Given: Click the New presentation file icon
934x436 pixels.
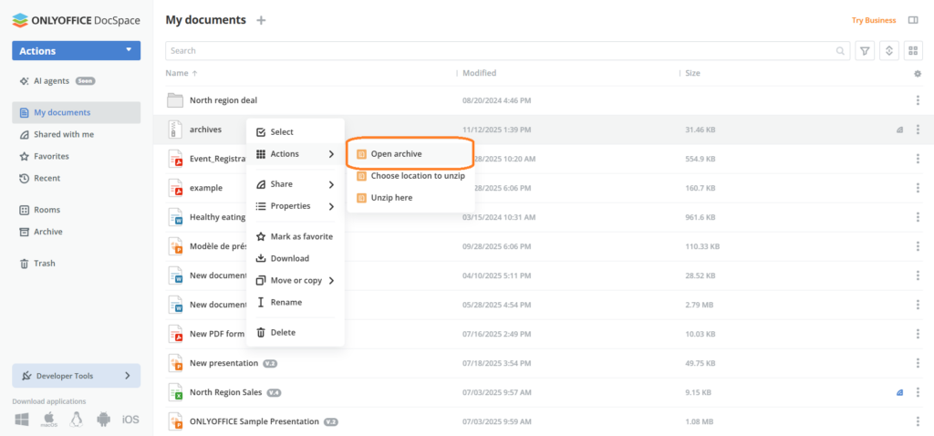Looking at the screenshot, I should point(175,363).
